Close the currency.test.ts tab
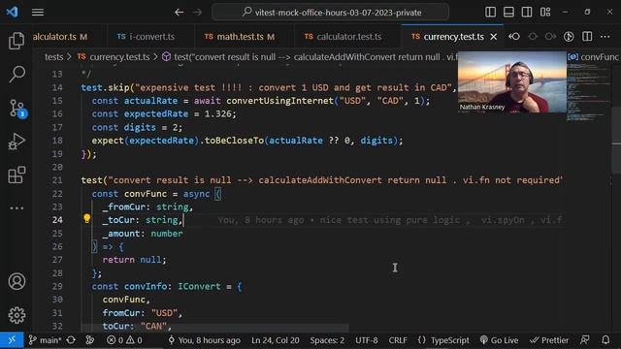 [x=494, y=37]
